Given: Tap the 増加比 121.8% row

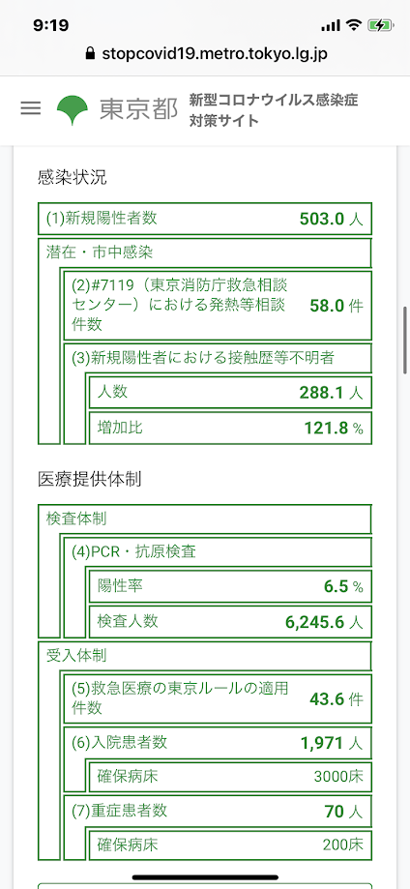Looking at the screenshot, I should [x=230, y=429].
